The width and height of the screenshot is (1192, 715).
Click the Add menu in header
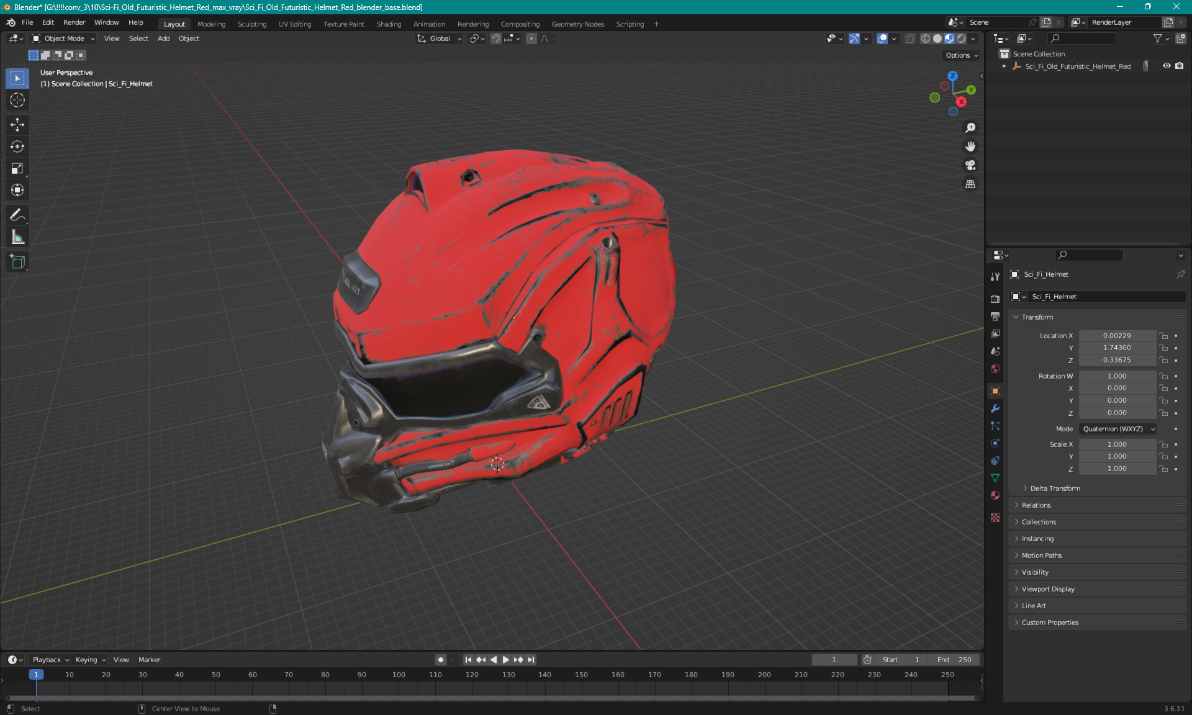(x=163, y=38)
